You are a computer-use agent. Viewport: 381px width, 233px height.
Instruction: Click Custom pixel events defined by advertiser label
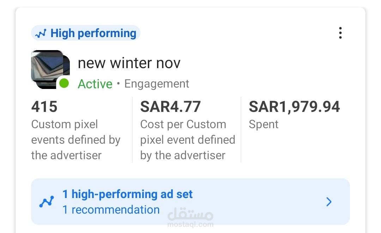(x=75, y=140)
